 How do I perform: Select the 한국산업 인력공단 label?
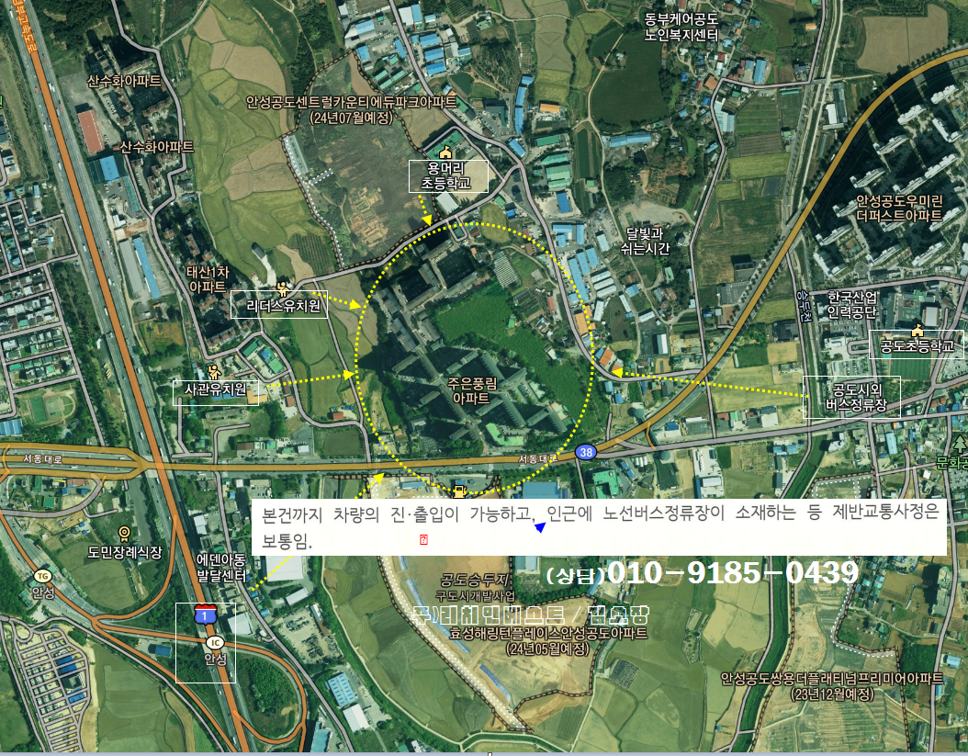[x=852, y=304]
